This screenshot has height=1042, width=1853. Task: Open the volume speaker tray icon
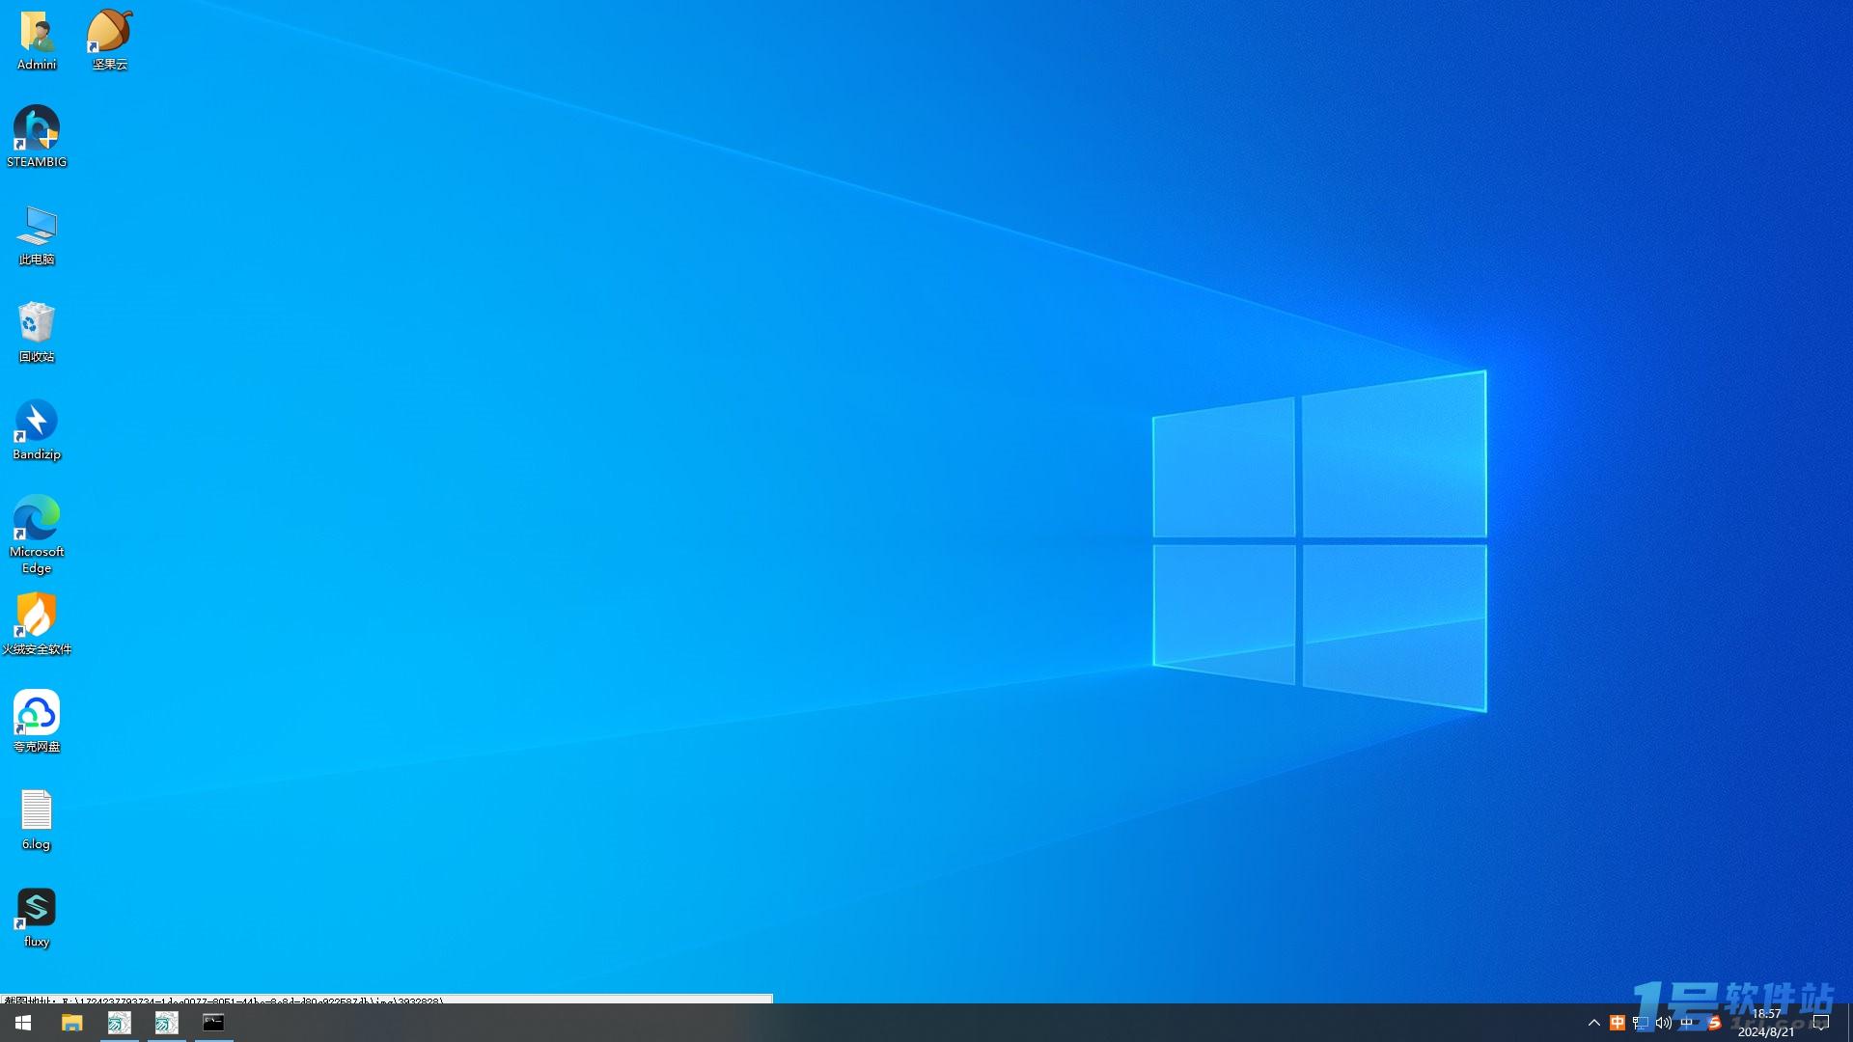[x=1664, y=1023]
